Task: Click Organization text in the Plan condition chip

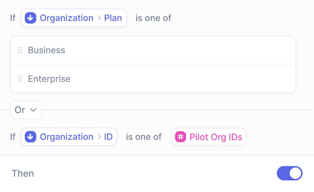Action: coord(67,18)
